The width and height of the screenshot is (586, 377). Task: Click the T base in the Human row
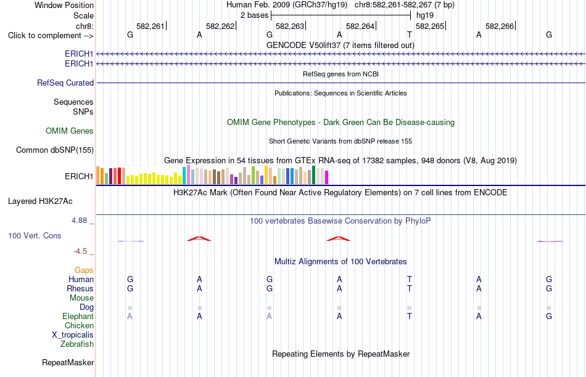tap(409, 279)
